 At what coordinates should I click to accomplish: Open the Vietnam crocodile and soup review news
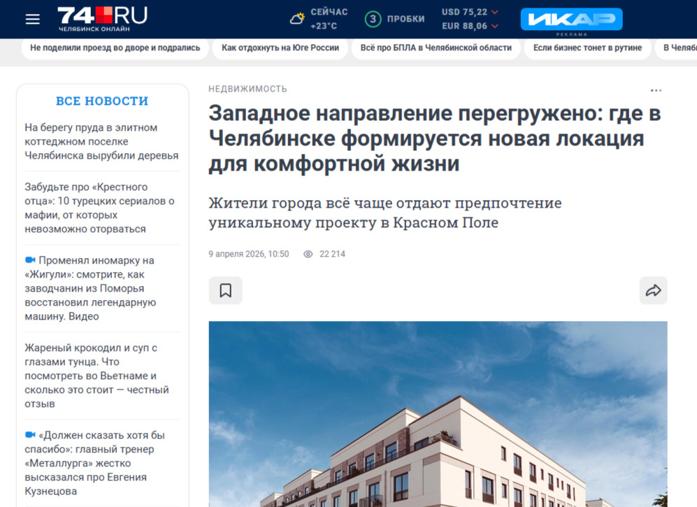click(x=97, y=376)
